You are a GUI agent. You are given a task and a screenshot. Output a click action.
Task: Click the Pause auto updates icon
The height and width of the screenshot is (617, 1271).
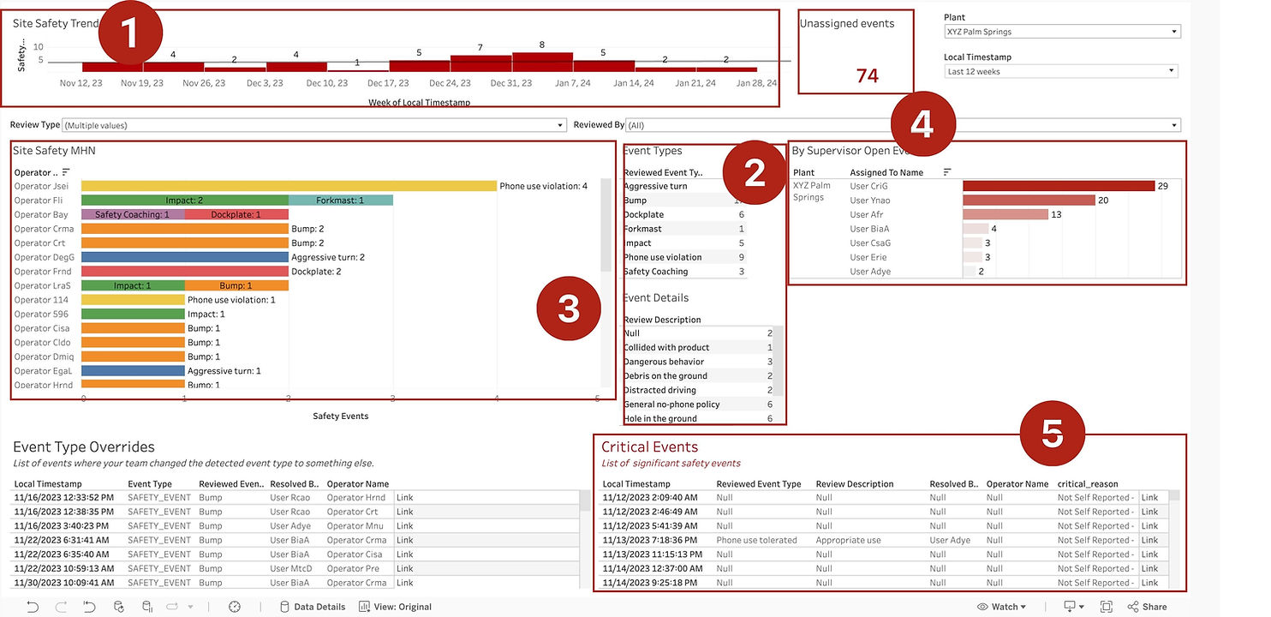pos(147,607)
